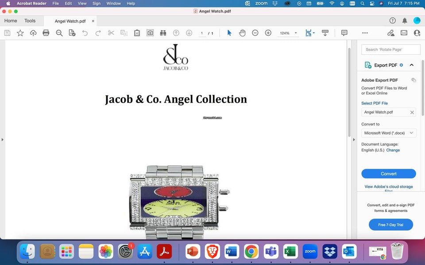425x265 pixels.
Task: Open the File menu
Action: pos(56,4)
